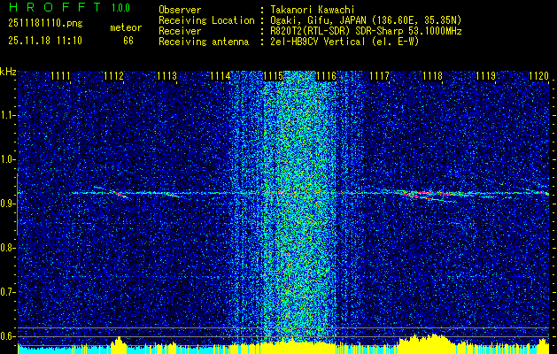Image resolution: width=557 pixels, height=354 pixels.
Task: Click the 1.1 kHz frequency label
Action: click(6, 115)
